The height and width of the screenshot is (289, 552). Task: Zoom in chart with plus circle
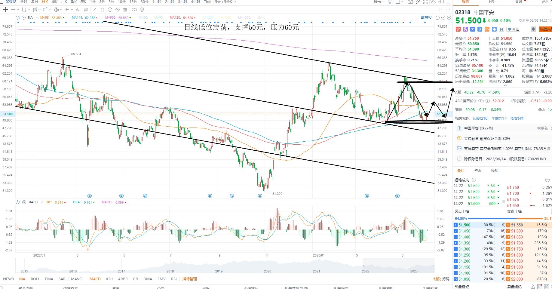click(449, 18)
